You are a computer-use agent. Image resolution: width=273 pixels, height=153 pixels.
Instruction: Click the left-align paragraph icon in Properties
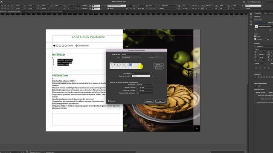(x=256, y=77)
